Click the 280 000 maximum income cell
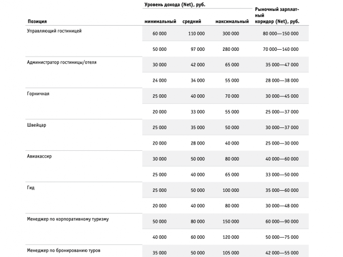The image size is (343, 257). 231,50
